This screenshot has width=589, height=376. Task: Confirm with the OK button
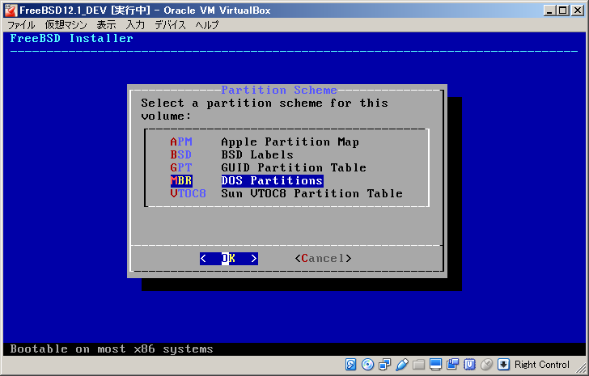[x=229, y=259]
